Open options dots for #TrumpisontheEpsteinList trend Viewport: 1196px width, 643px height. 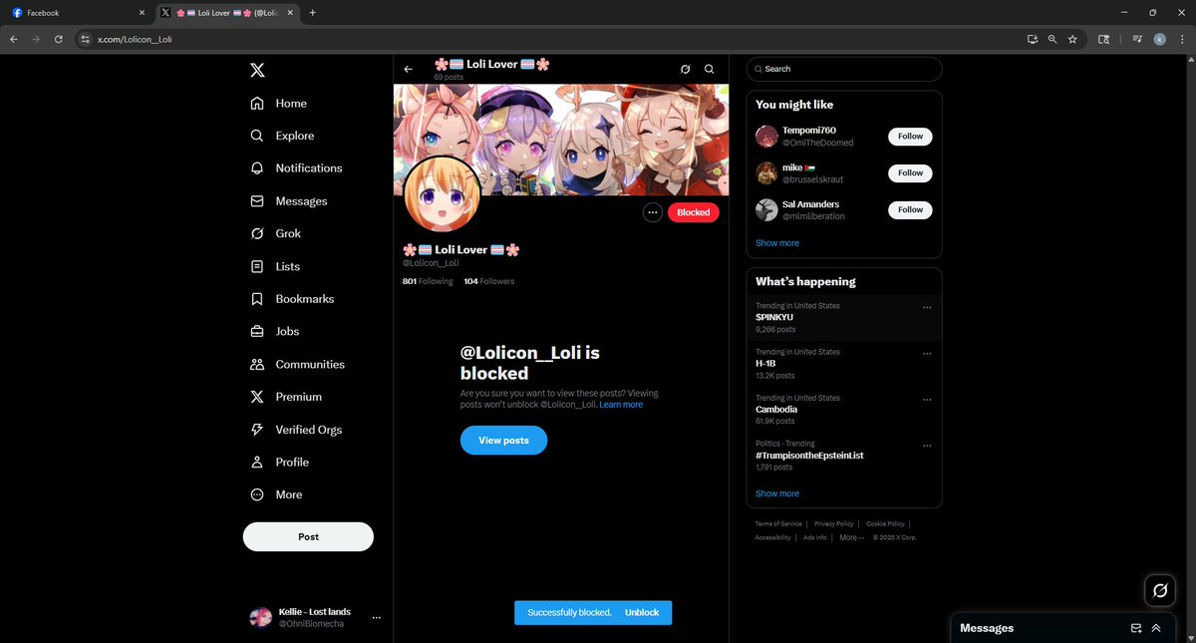click(927, 445)
